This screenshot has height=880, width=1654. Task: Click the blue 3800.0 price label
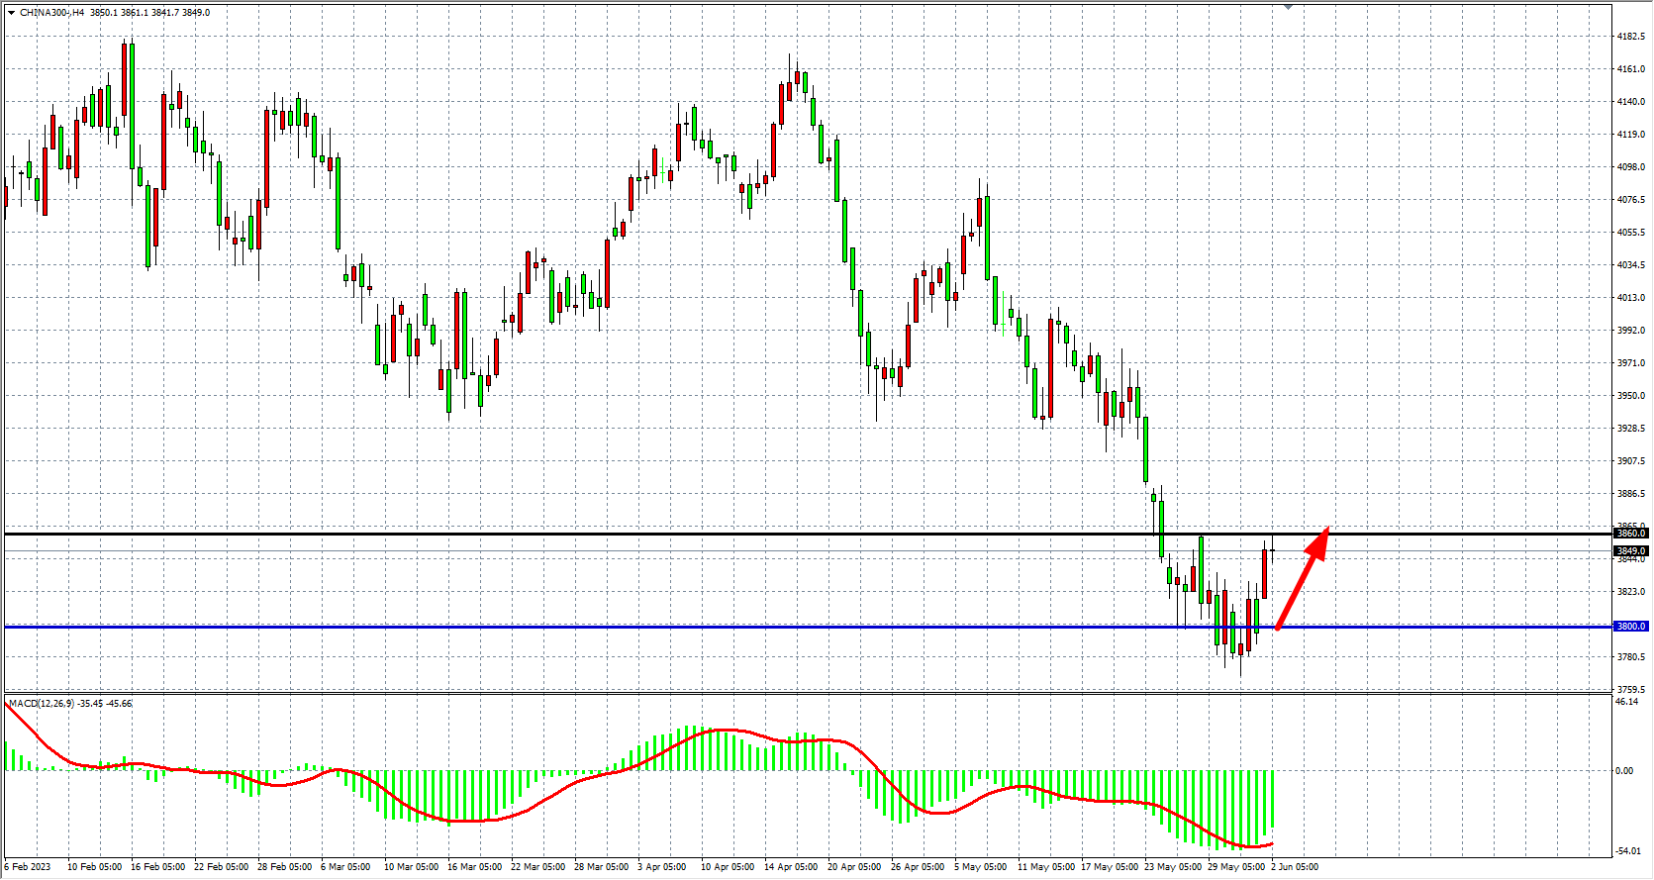pos(1630,627)
